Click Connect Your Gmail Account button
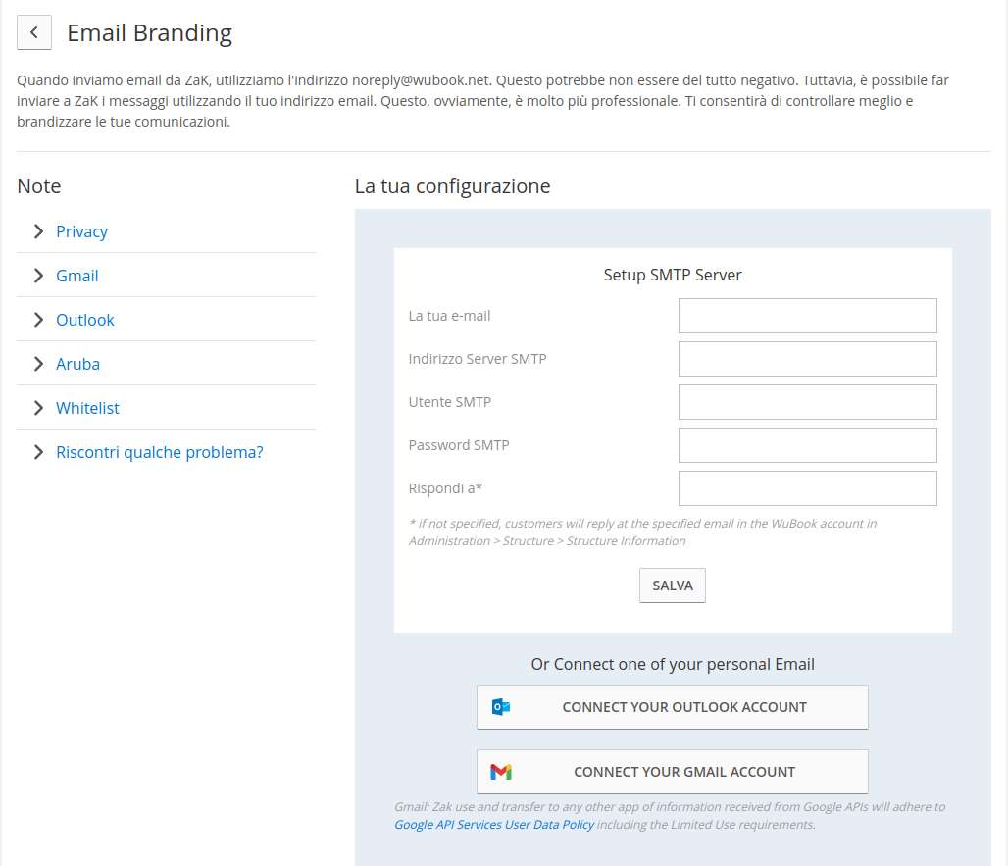 (x=673, y=772)
